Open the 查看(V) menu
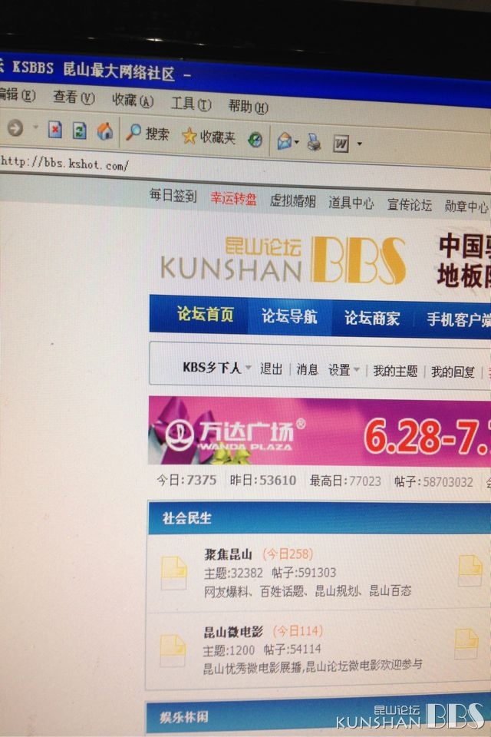This screenshot has height=737, width=491. point(74,97)
